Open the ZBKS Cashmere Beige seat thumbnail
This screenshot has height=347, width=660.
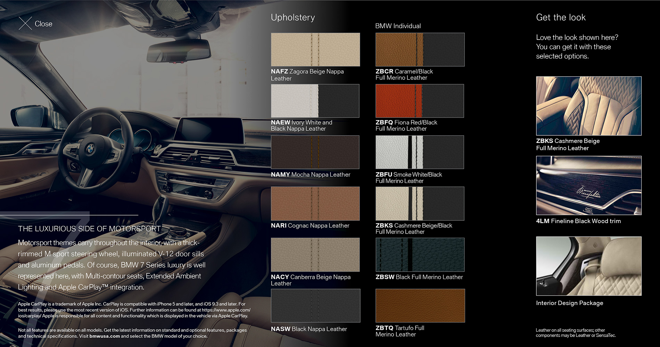589,106
